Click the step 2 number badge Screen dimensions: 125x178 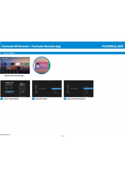(x=33, y=99)
